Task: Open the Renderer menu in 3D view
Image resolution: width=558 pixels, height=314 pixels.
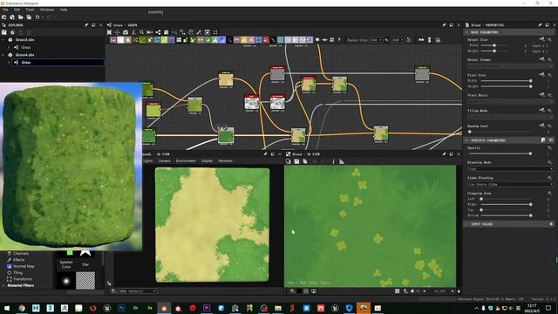Action: [x=226, y=160]
